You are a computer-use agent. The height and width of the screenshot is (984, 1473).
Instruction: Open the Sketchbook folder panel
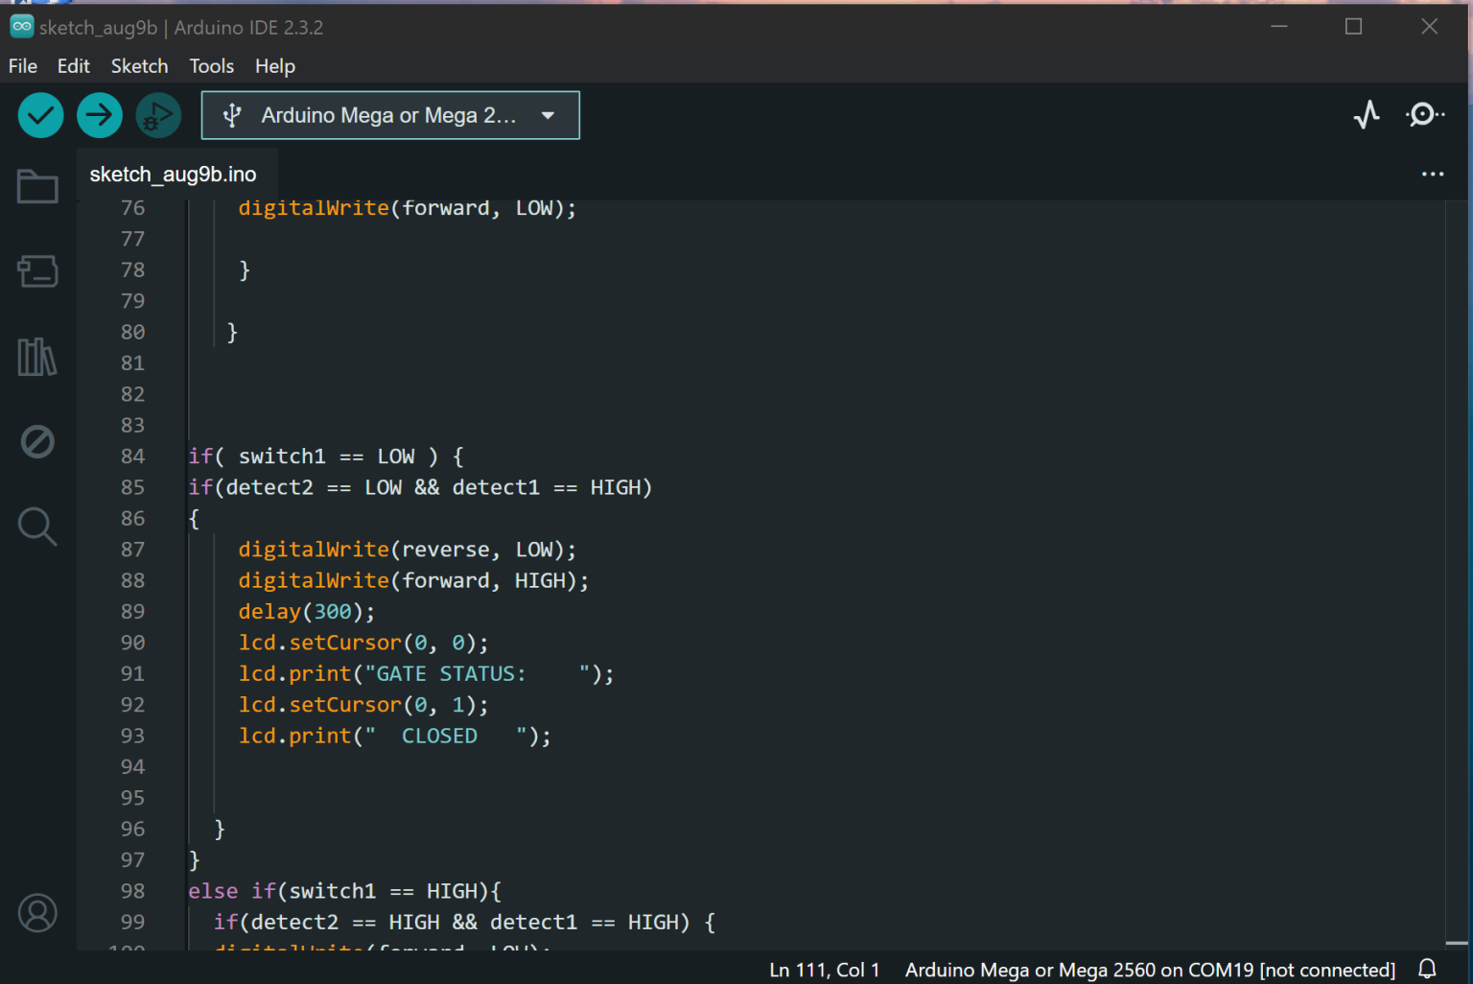(x=37, y=187)
